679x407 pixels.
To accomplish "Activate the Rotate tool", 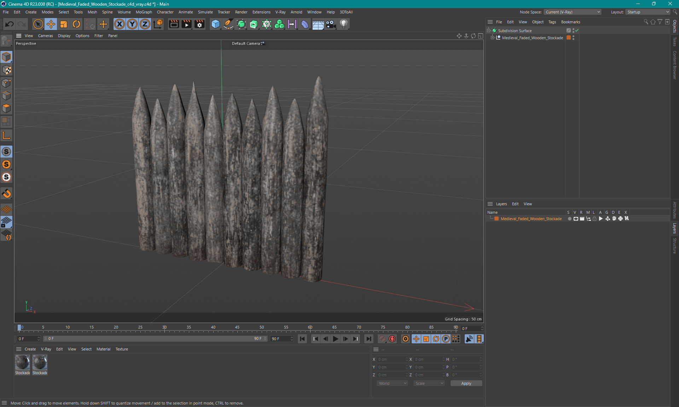I will (x=76, y=24).
